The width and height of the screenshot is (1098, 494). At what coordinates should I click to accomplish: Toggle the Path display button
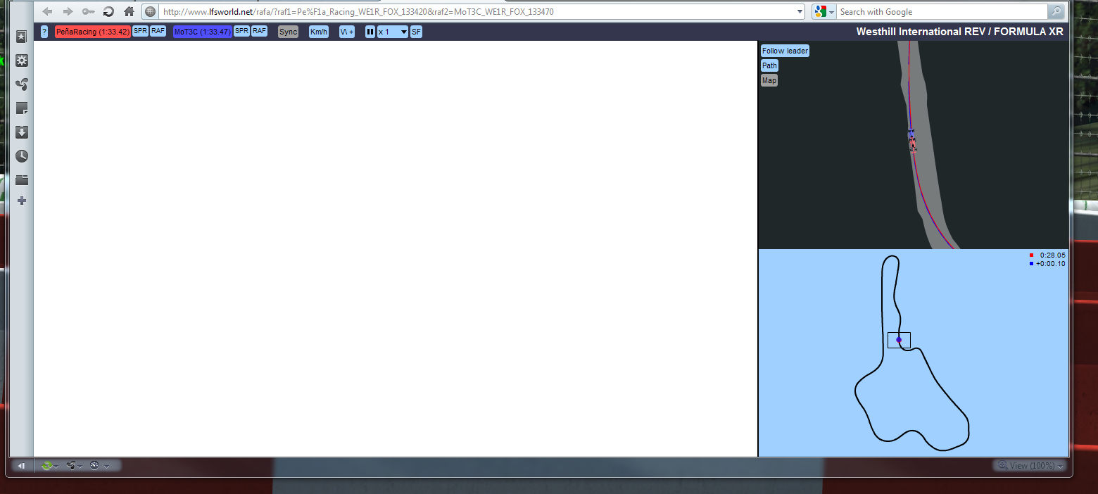tap(769, 65)
